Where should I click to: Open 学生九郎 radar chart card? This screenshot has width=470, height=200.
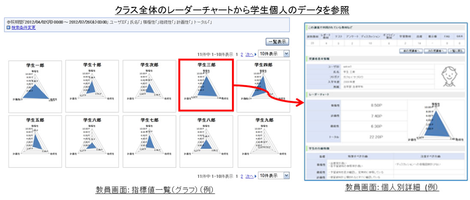click(263, 141)
